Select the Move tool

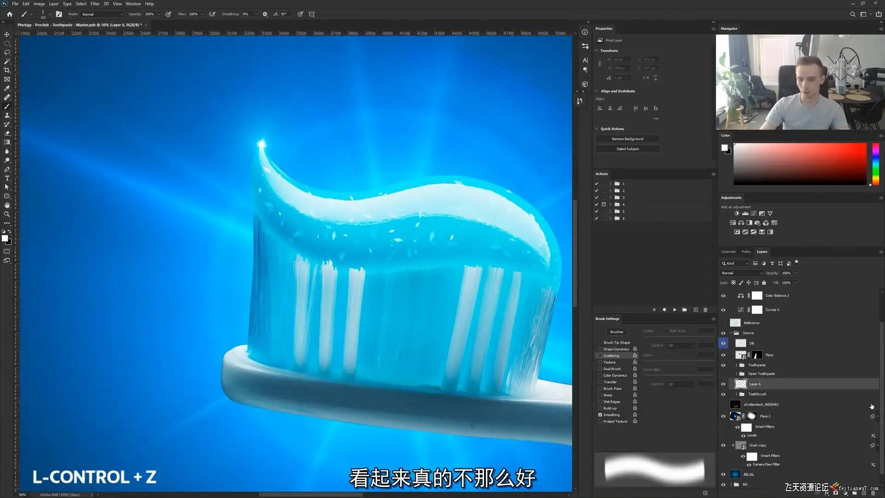[x=7, y=35]
